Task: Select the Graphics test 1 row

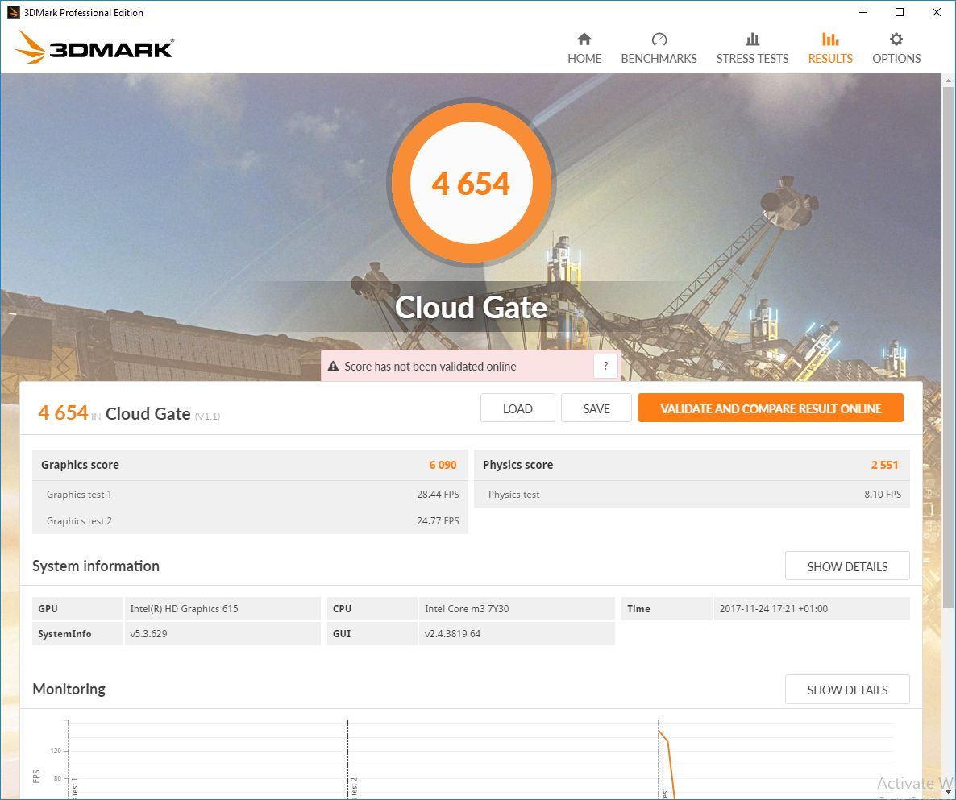Action: (250, 494)
